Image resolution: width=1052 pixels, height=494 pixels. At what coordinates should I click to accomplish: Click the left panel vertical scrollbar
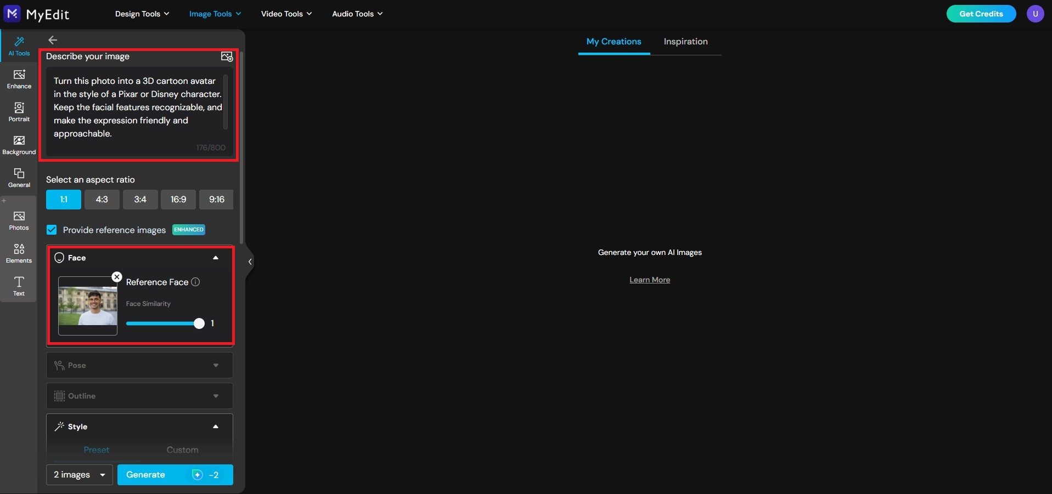click(241, 148)
